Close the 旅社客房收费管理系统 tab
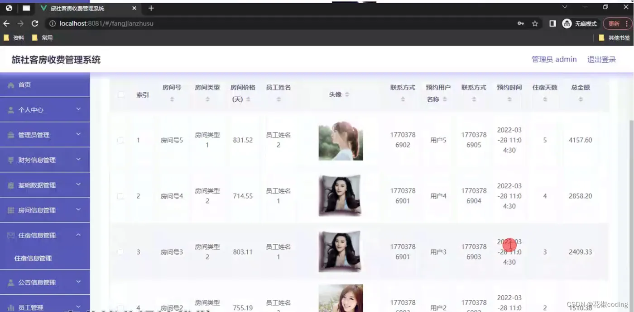Image resolution: width=634 pixels, height=312 pixels. tap(134, 8)
